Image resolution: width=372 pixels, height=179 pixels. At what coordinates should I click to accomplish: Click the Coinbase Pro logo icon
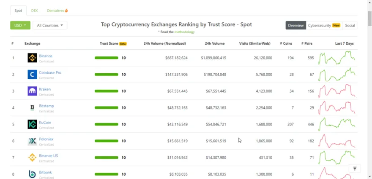click(32, 74)
